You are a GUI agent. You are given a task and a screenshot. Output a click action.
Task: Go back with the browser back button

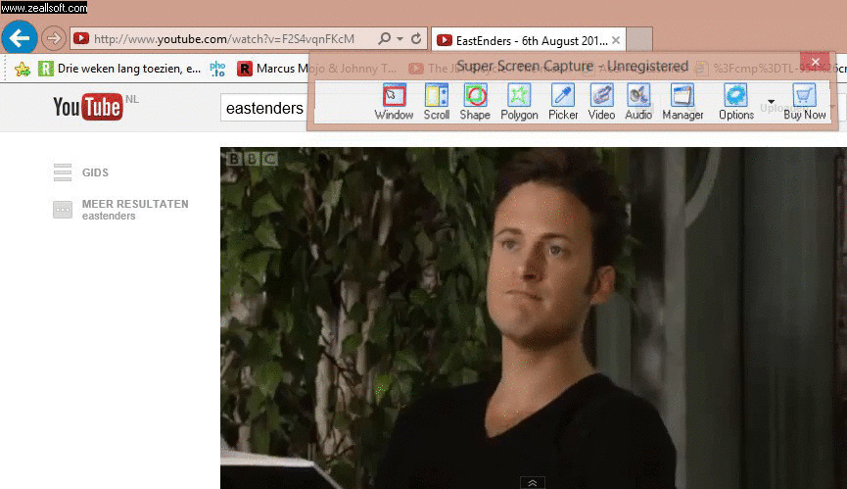pos(20,38)
